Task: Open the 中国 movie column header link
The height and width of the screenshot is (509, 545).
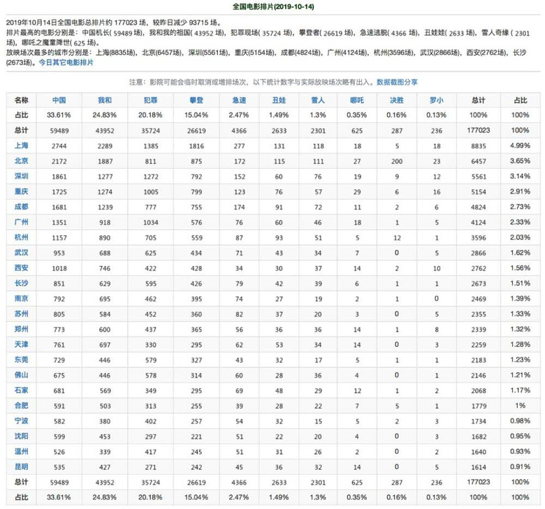Action: [59, 100]
